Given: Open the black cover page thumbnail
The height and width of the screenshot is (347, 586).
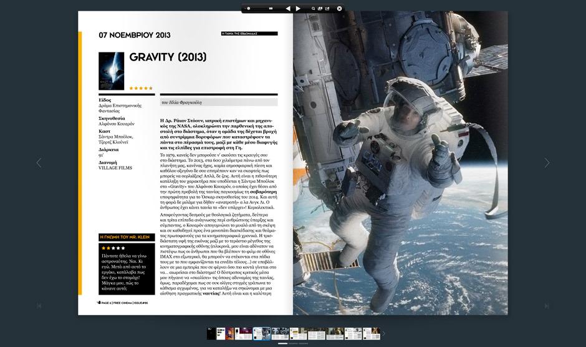Looking at the screenshot, I should click(x=211, y=333).
